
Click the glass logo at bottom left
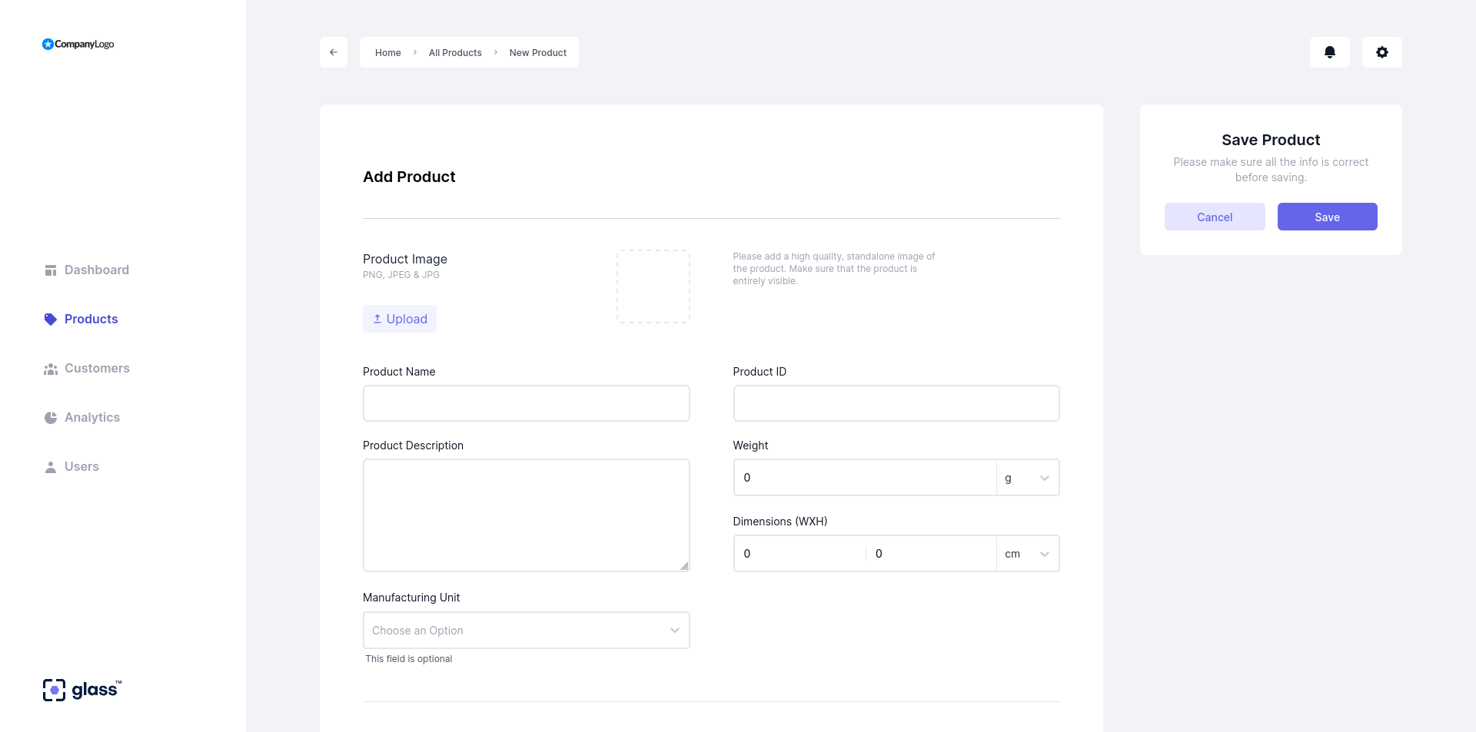click(x=81, y=689)
